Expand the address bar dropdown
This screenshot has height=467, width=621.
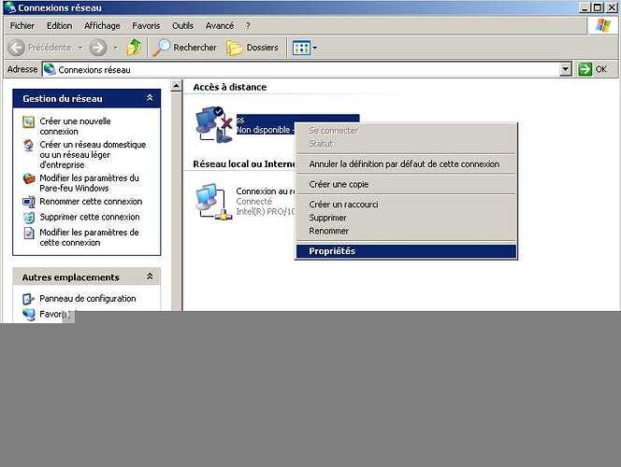pyautogui.click(x=566, y=69)
